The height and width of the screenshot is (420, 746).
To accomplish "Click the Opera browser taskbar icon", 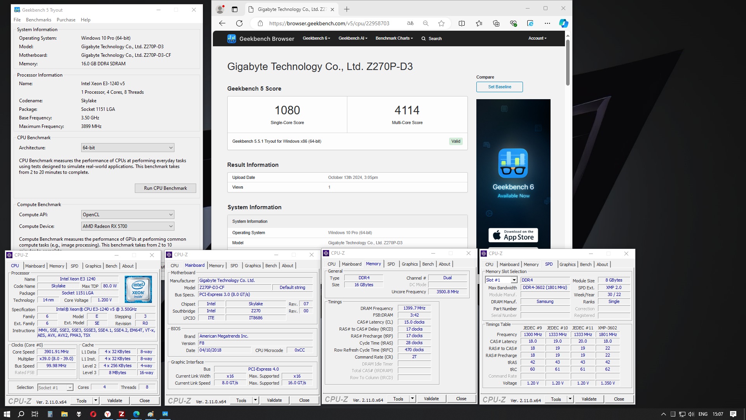I will [93, 414].
